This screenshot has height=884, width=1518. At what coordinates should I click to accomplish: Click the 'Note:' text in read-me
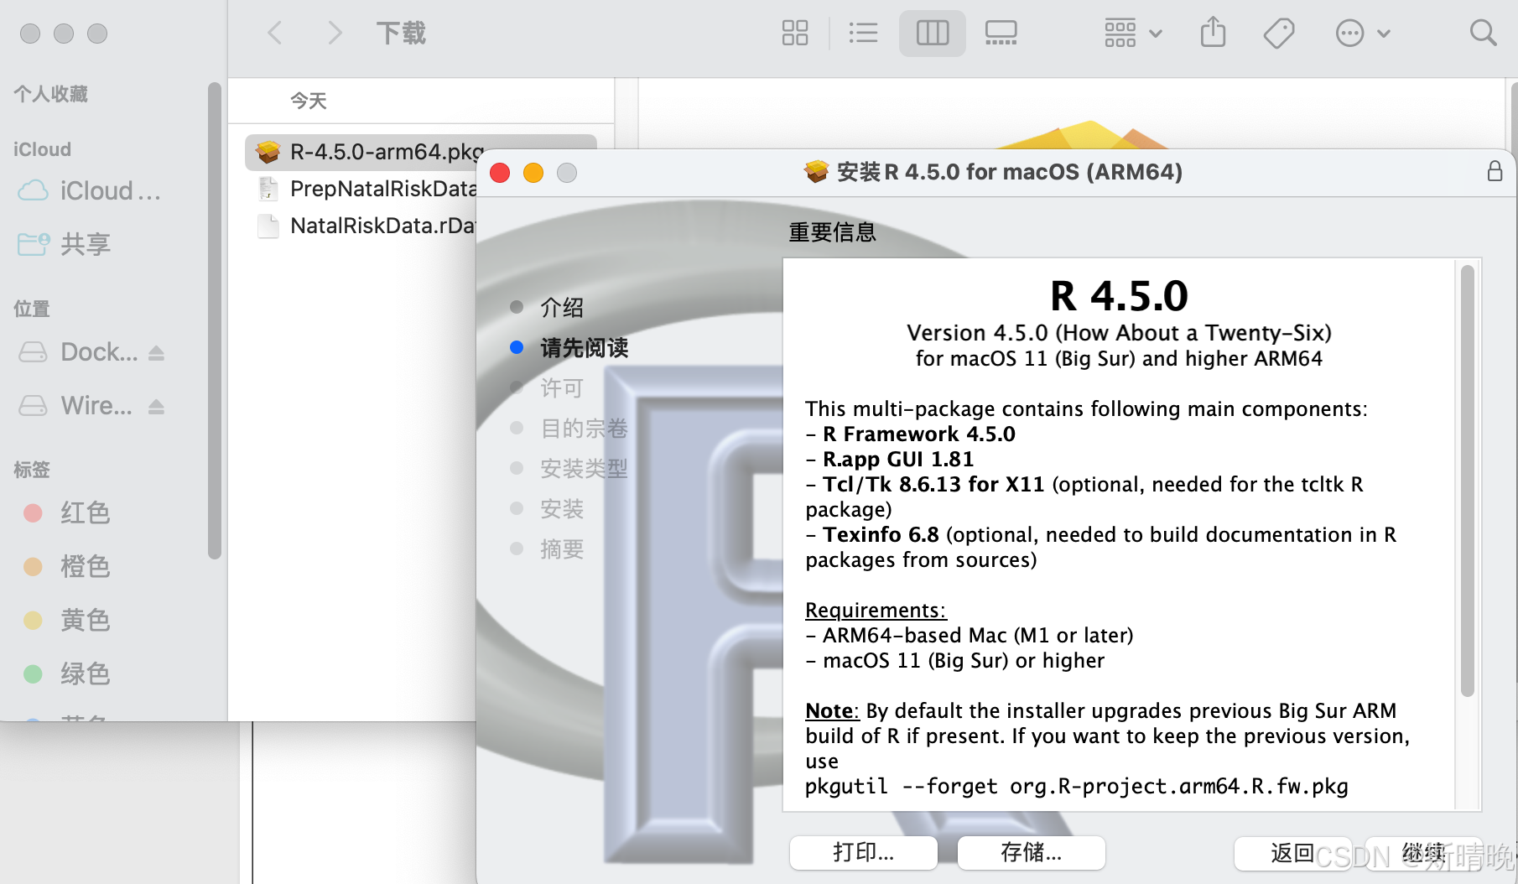(832, 711)
